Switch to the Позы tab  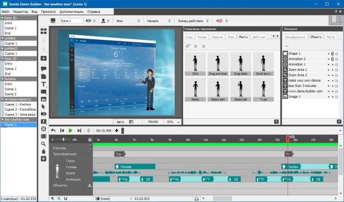(231, 37)
